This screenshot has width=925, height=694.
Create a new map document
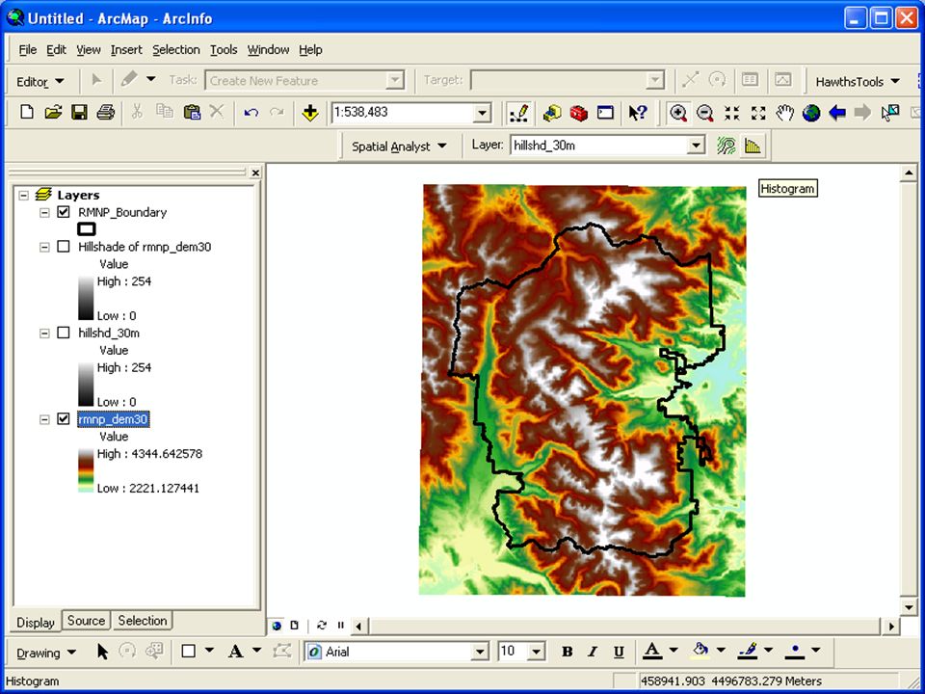pos(27,112)
